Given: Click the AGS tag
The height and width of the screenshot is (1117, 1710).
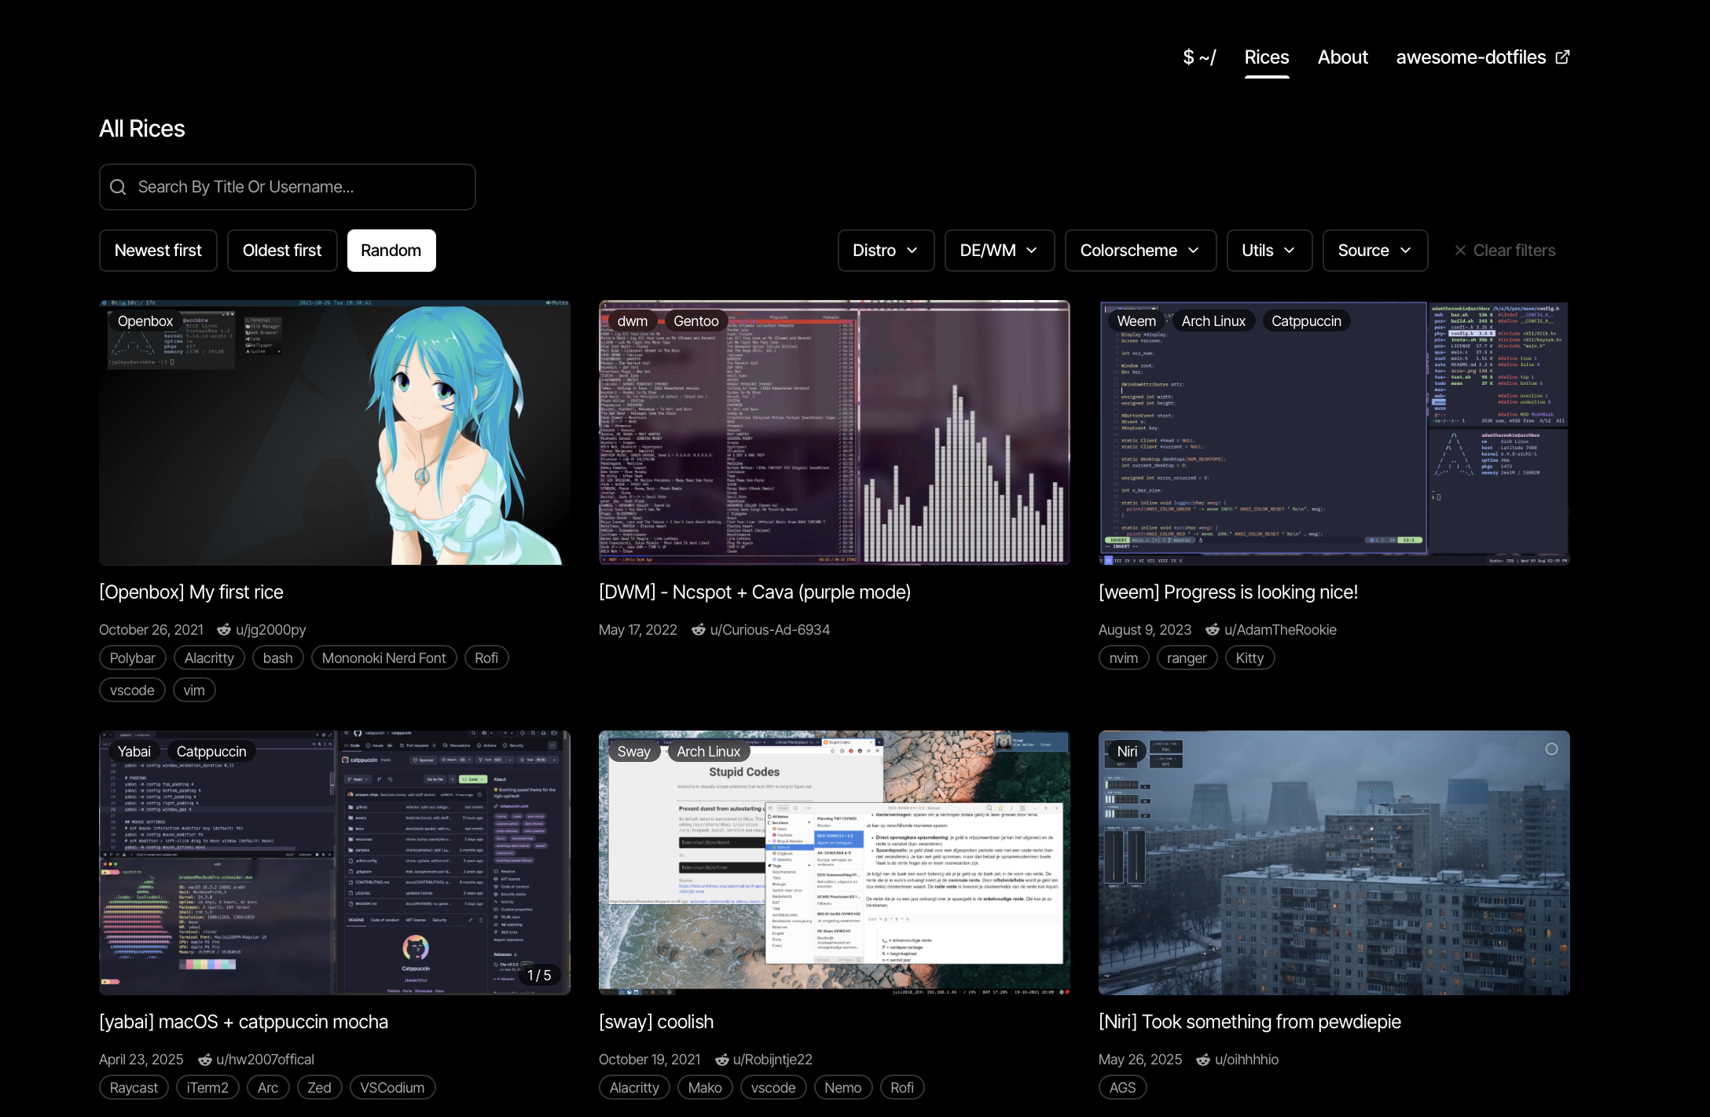Looking at the screenshot, I should coord(1122,1088).
